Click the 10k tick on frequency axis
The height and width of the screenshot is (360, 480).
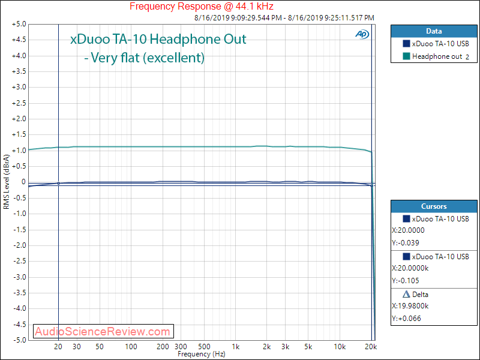[340, 347]
